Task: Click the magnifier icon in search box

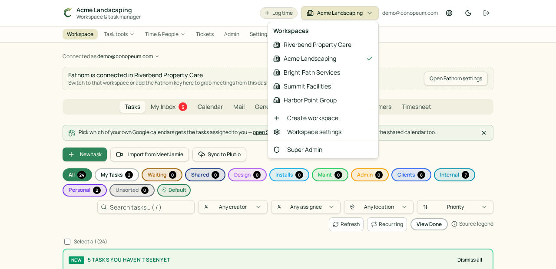Action: (x=104, y=207)
